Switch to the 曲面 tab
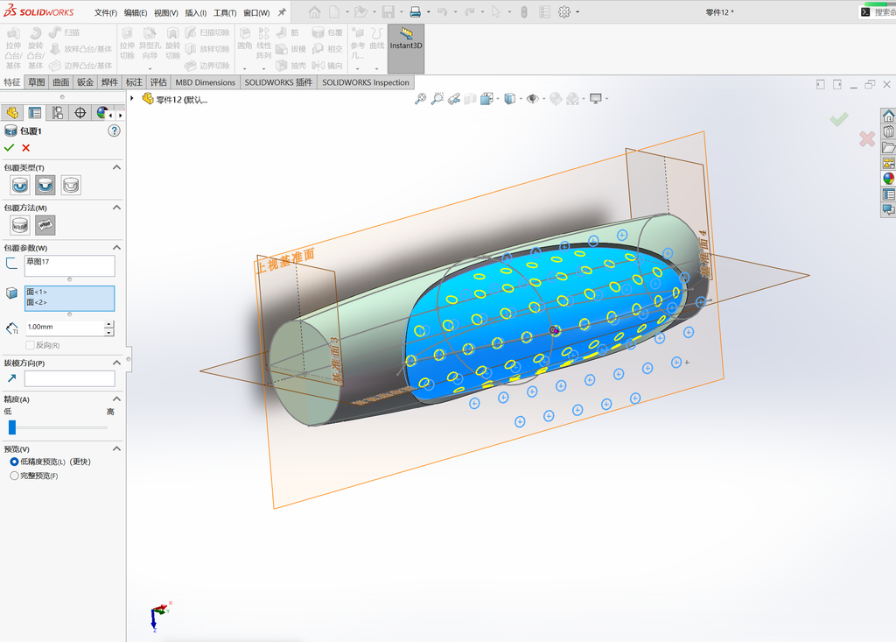Screen dimensions: 896x642 pyautogui.click(x=61, y=82)
